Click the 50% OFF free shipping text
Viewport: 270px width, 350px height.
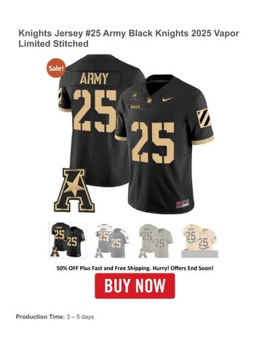tap(135, 268)
